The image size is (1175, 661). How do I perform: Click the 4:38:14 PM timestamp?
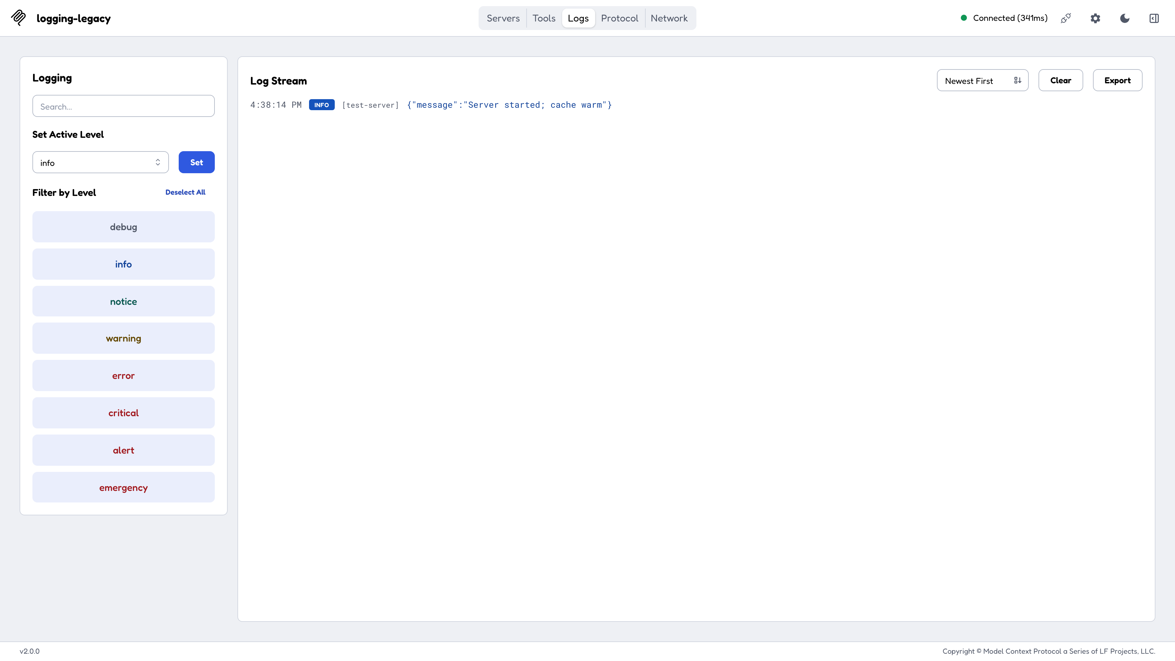point(276,105)
